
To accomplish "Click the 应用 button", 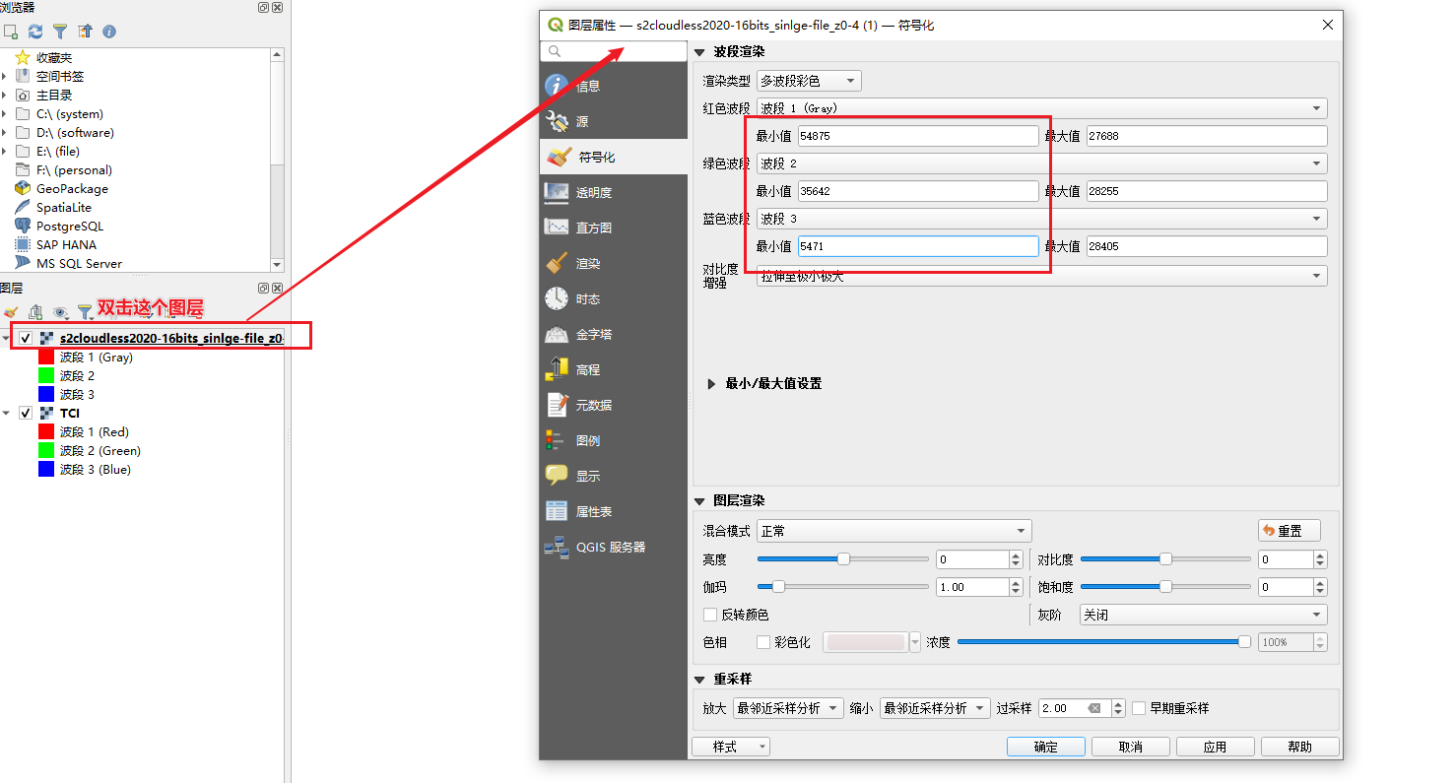I will (x=1216, y=747).
